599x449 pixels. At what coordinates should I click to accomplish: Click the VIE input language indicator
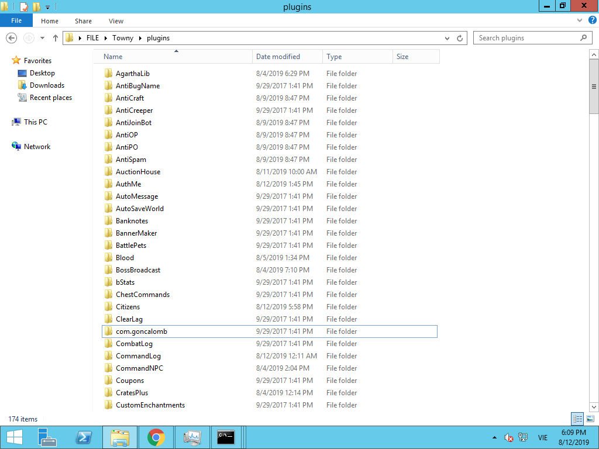tap(542, 437)
